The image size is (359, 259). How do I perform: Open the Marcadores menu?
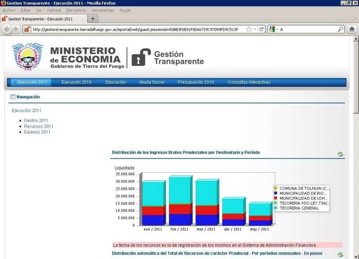76,10
